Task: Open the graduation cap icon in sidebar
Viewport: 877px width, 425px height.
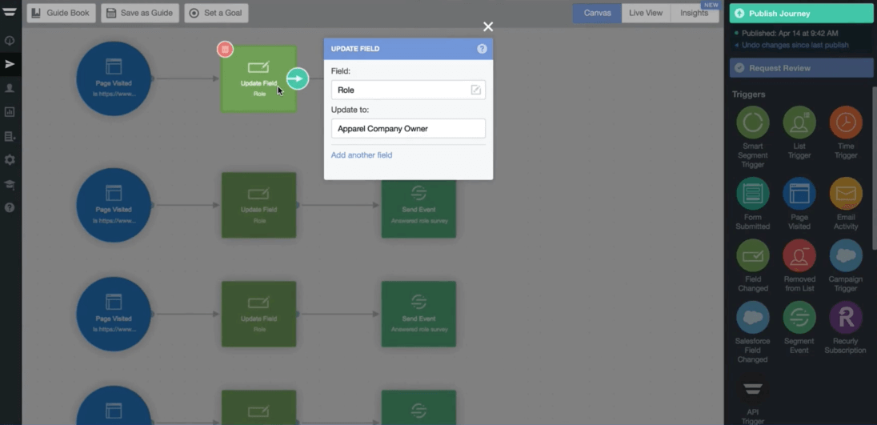Action: click(x=10, y=184)
